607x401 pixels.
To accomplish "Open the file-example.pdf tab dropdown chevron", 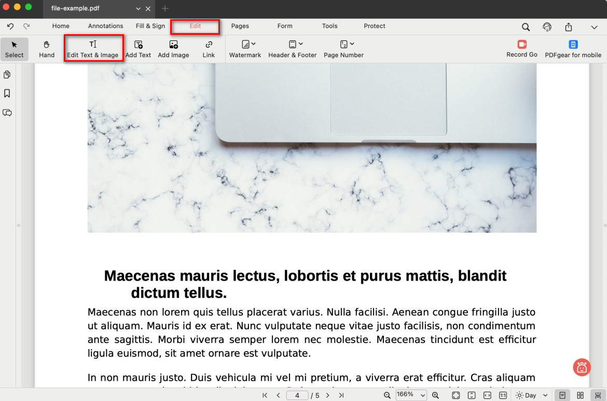I will click(x=138, y=8).
